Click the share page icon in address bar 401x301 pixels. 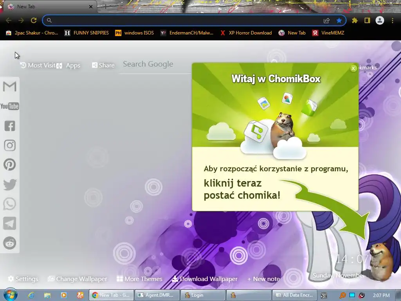click(327, 20)
